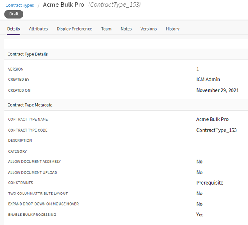The image size is (248, 225).
Task: Collapse the Contract Type Metadata section header
Action: pos(30,105)
